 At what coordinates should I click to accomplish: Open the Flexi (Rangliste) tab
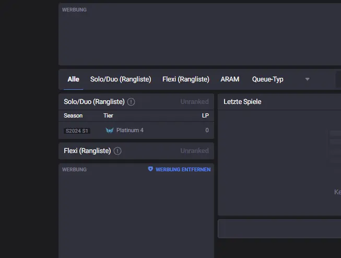(185, 79)
